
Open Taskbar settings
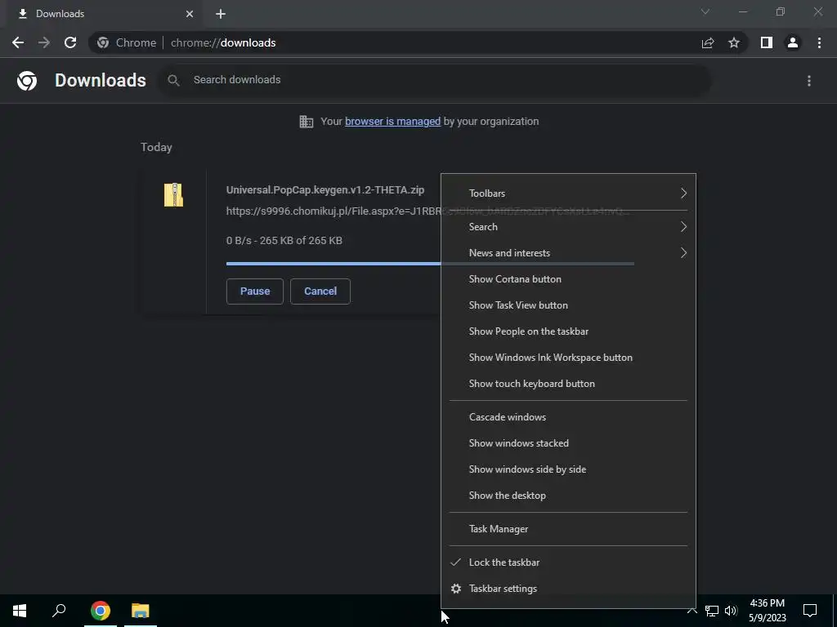pos(569,589)
